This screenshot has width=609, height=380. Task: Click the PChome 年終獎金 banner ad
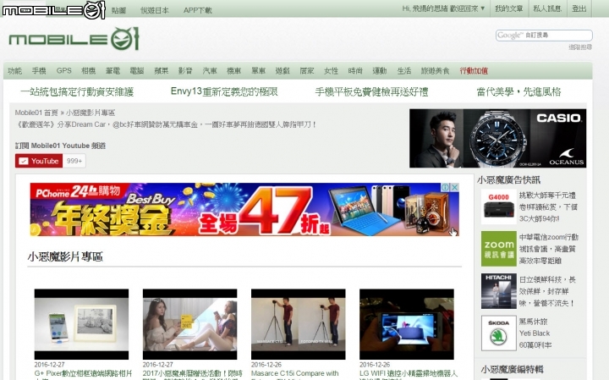(x=244, y=209)
